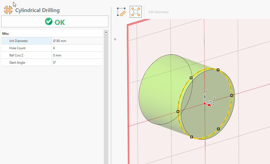This screenshot has width=270, height=164.
Task: Click the red Z axis arrow
Action: (210, 105)
